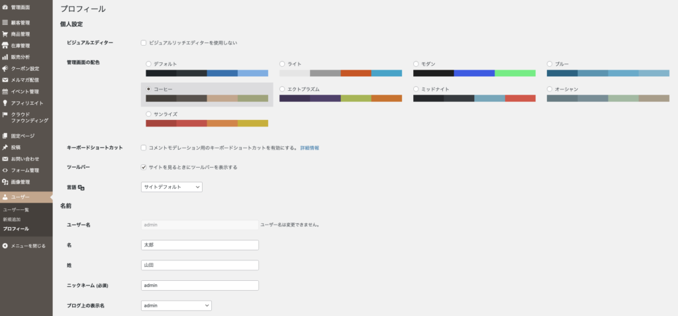Screen dimensions: 678x316
Task: Expand the ブログ上の表示名 dropdown
Action: [x=176, y=305]
